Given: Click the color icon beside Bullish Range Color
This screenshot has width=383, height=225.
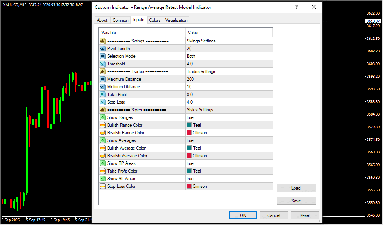Looking at the screenshot, I should pyautogui.click(x=102, y=125).
